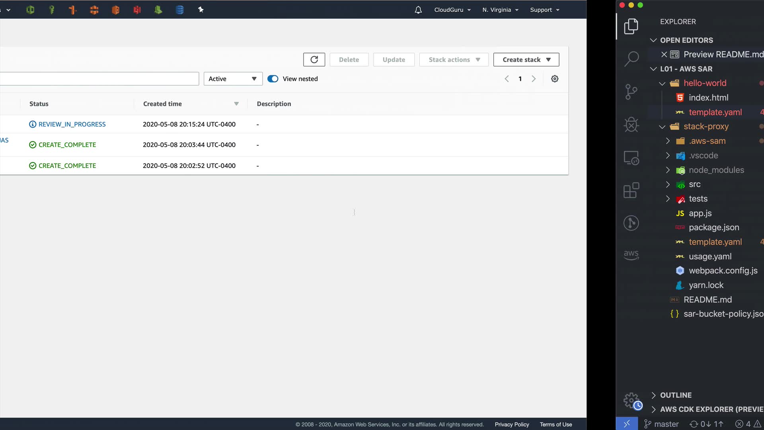
Task: Open the REVIEW_IN_PROGRESS stack status
Action: coord(72,124)
